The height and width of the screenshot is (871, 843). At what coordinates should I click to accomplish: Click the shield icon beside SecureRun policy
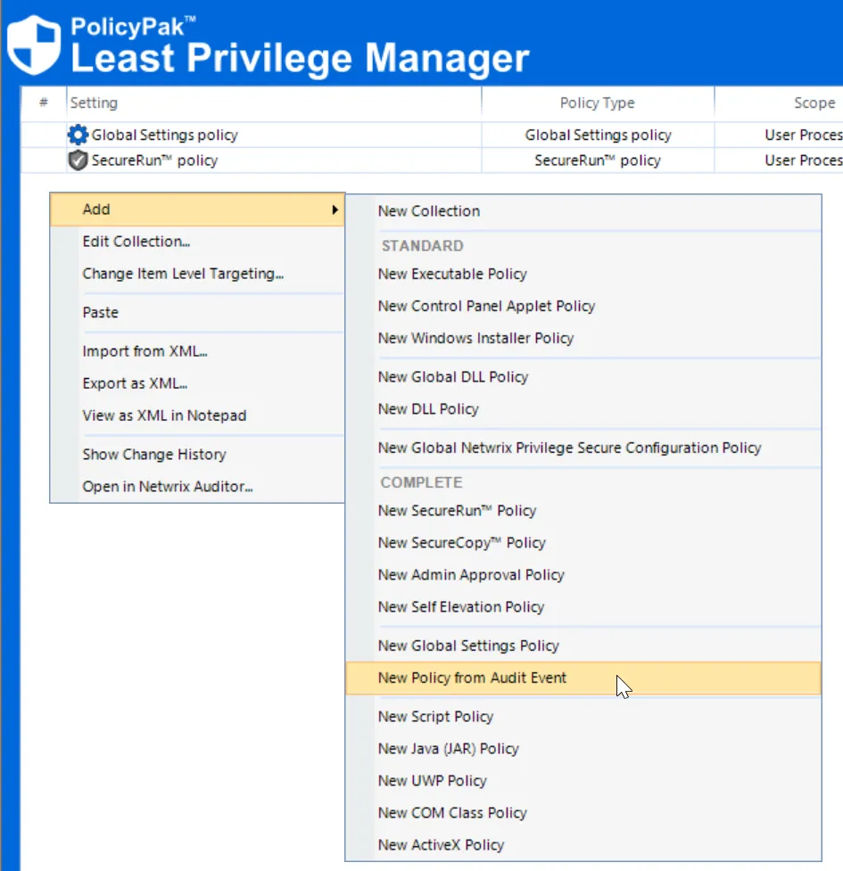[x=79, y=160]
